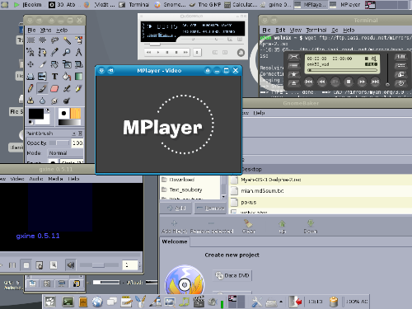Open globe web browser in bottom panel
Screen dimensions: 412x309
pos(97,302)
